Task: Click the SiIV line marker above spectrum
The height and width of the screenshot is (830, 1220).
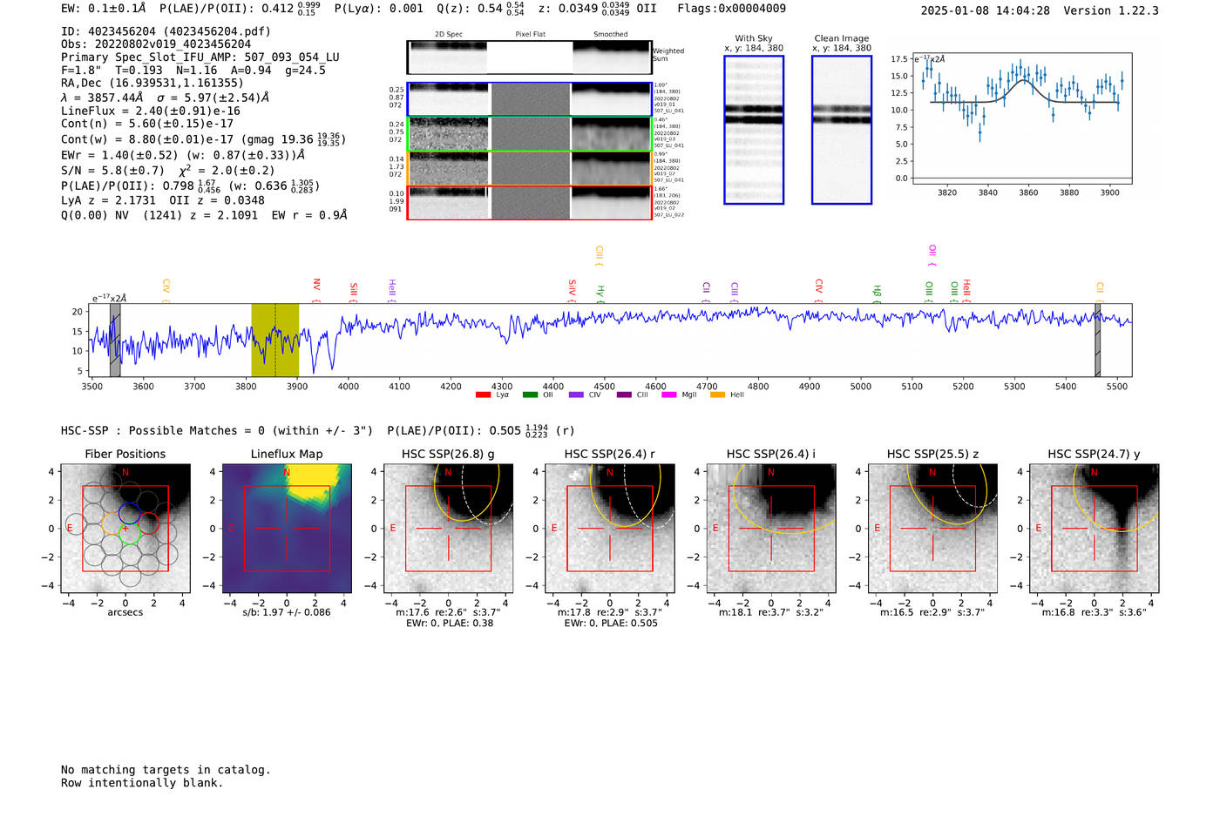Action: click(x=573, y=290)
